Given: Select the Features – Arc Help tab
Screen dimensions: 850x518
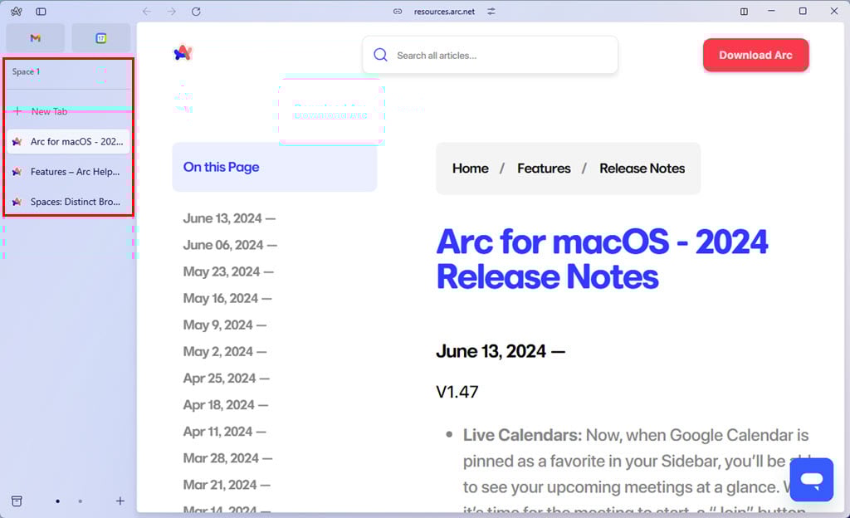Looking at the screenshot, I should click(68, 172).
